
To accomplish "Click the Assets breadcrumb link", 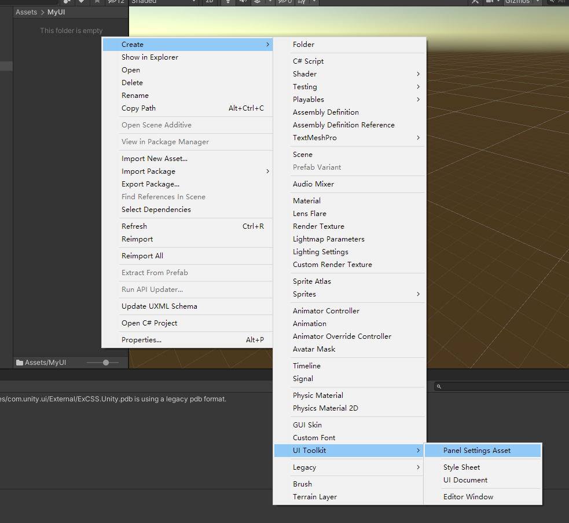I will tap(26, 12).
